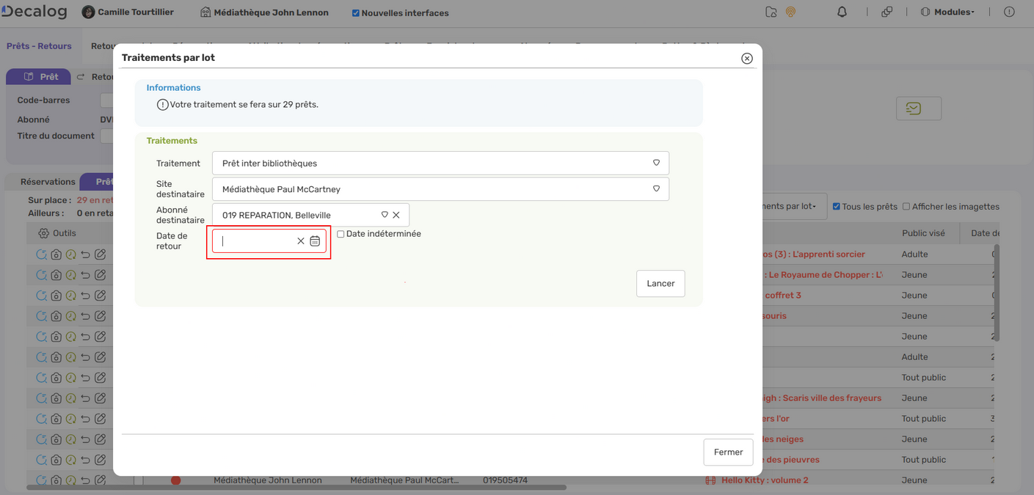Click the Lancer button to start the batch treatment
Screen dimensions: 1034x495
click(x=659, y=283)
